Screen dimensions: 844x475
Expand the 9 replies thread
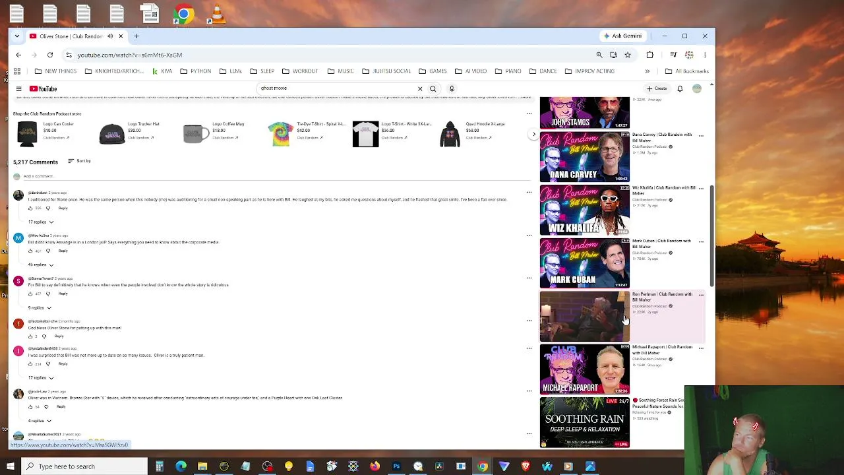click(40, 308)
